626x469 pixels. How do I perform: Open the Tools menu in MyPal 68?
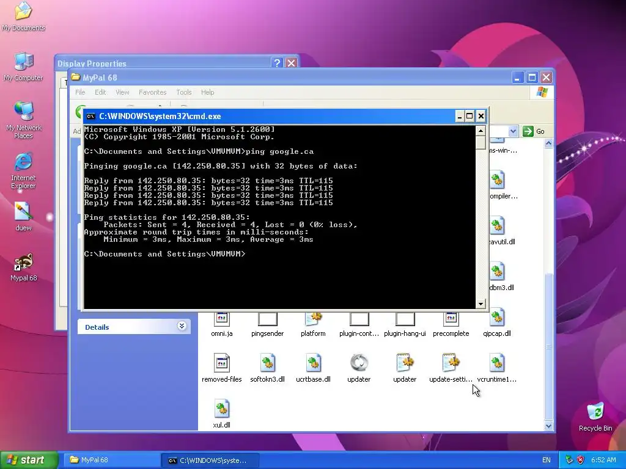pyautogui.click(x=184, y=92)
